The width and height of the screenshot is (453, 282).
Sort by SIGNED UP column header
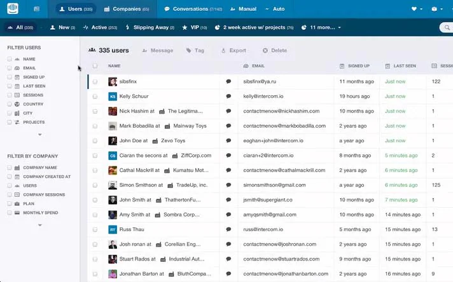point(354,66)
